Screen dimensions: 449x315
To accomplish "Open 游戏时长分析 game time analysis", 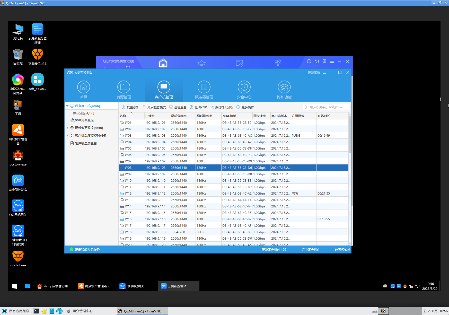I will [221, 107].
